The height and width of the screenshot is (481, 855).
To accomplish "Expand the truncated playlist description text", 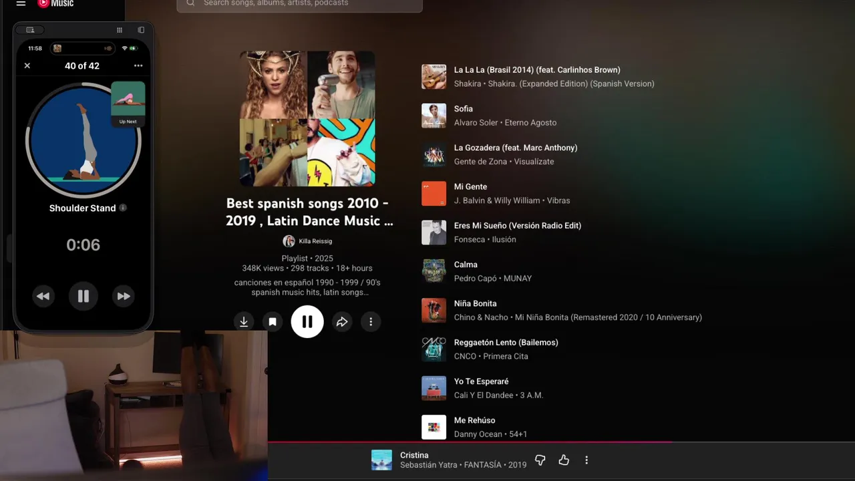I will [x=307, y=287].
